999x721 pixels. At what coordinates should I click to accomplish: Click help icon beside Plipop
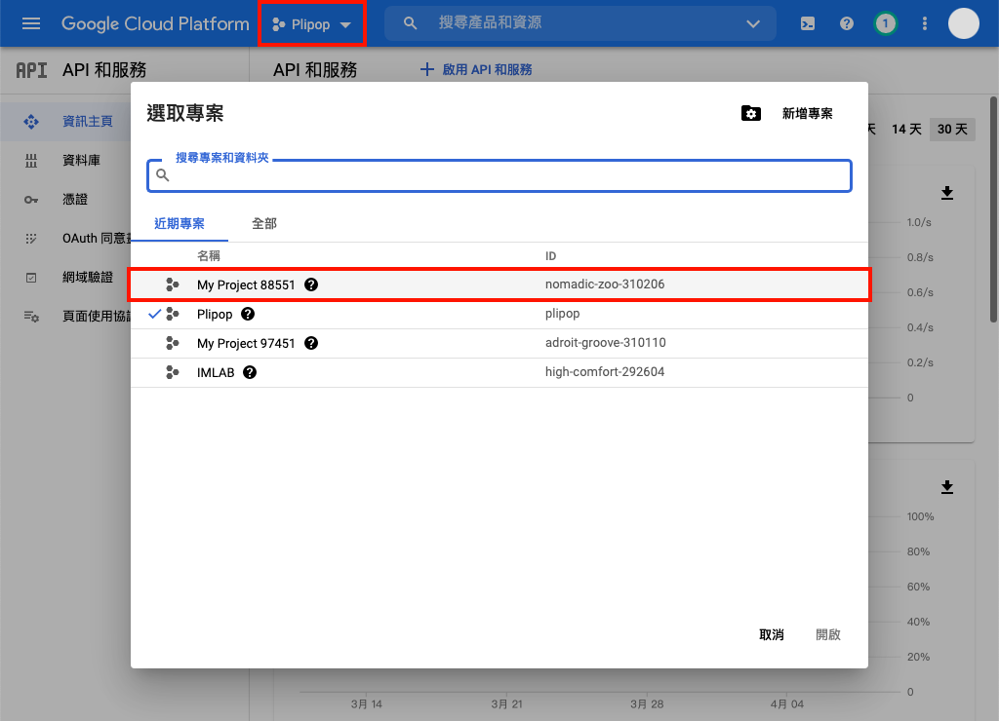click(x=248, y=314)
